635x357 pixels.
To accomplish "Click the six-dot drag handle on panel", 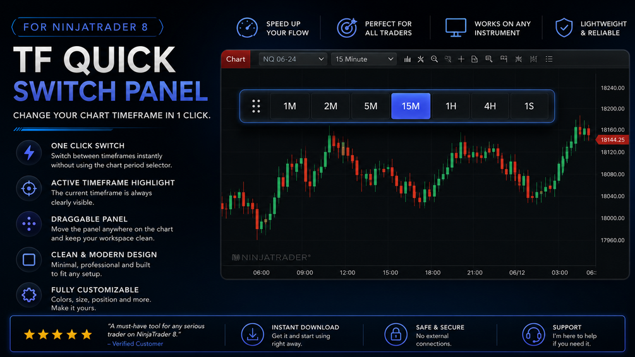I will (x=256, y=106).
